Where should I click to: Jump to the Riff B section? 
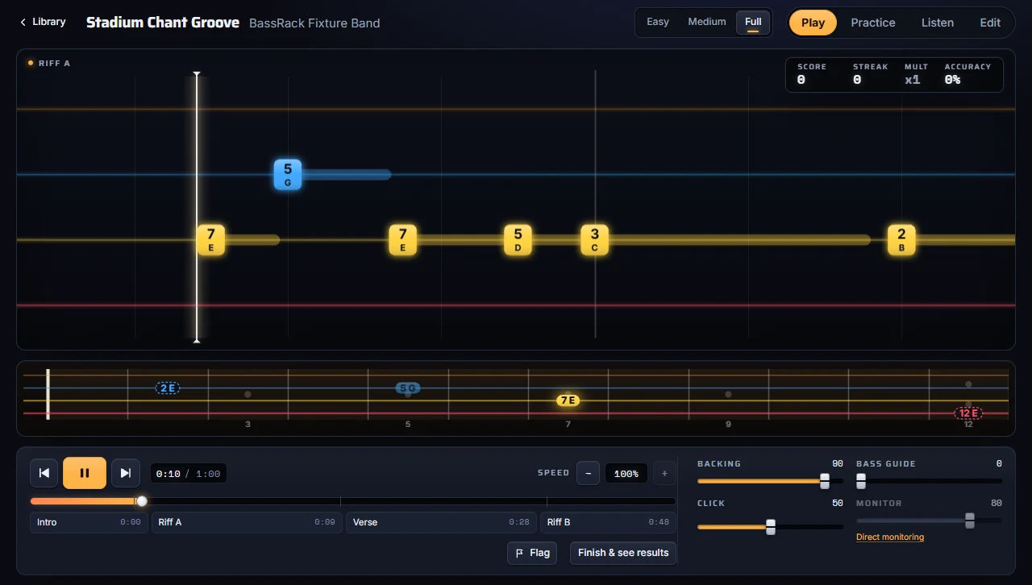click(608, 522)
